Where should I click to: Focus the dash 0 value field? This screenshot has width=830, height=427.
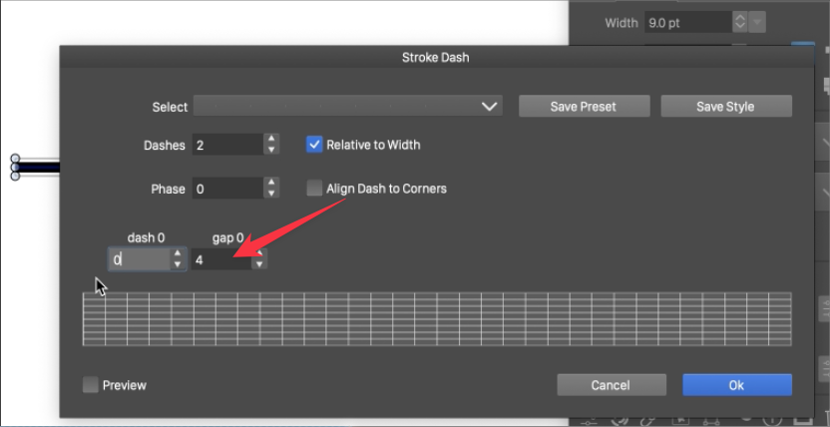coord(138,259)
